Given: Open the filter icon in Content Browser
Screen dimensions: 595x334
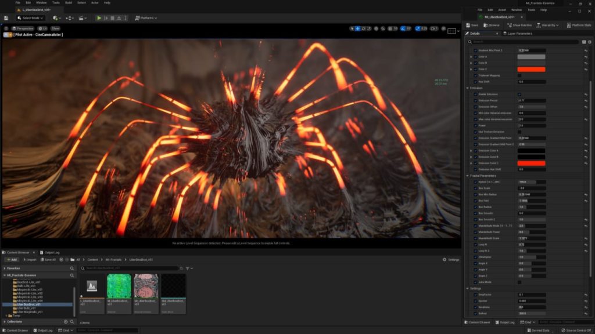Looking at the screenshot, I should click(x=188, y=268).
